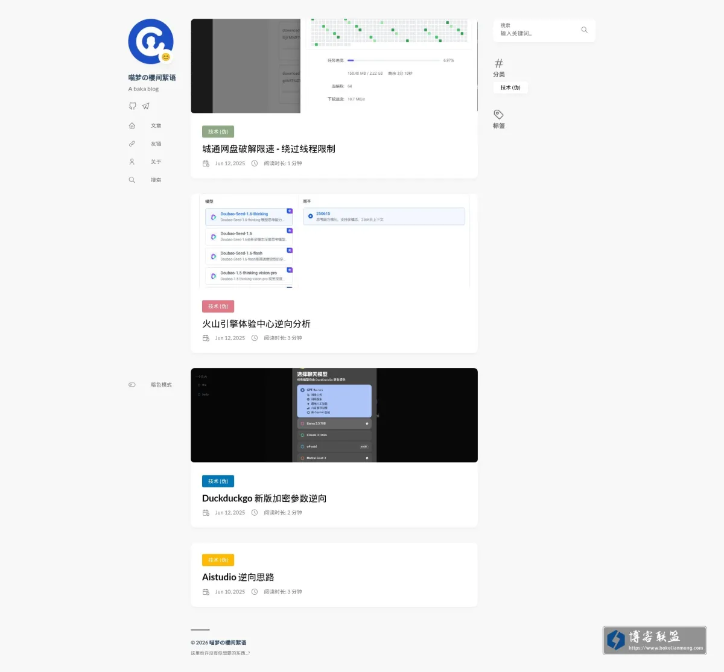Click 阅读时长: 1 分钟 on 城通网盘 post

coord(283,163)
